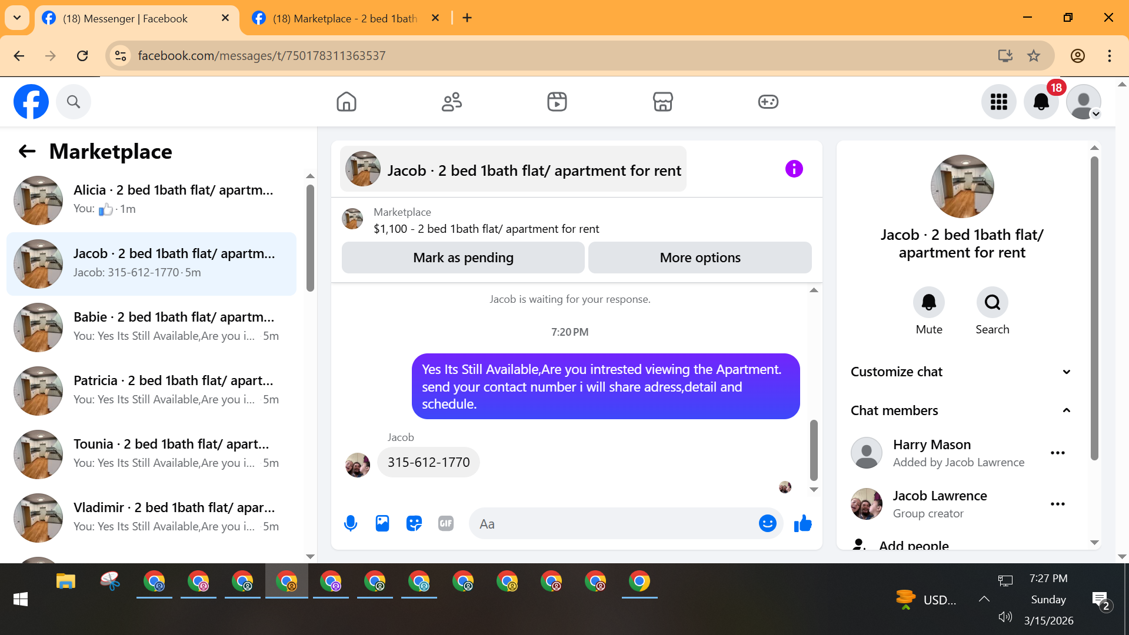The width and height of the screenshot is (1129, 635).
Task: Bookmark this page with the star
Action: [x=1034, y=56]
